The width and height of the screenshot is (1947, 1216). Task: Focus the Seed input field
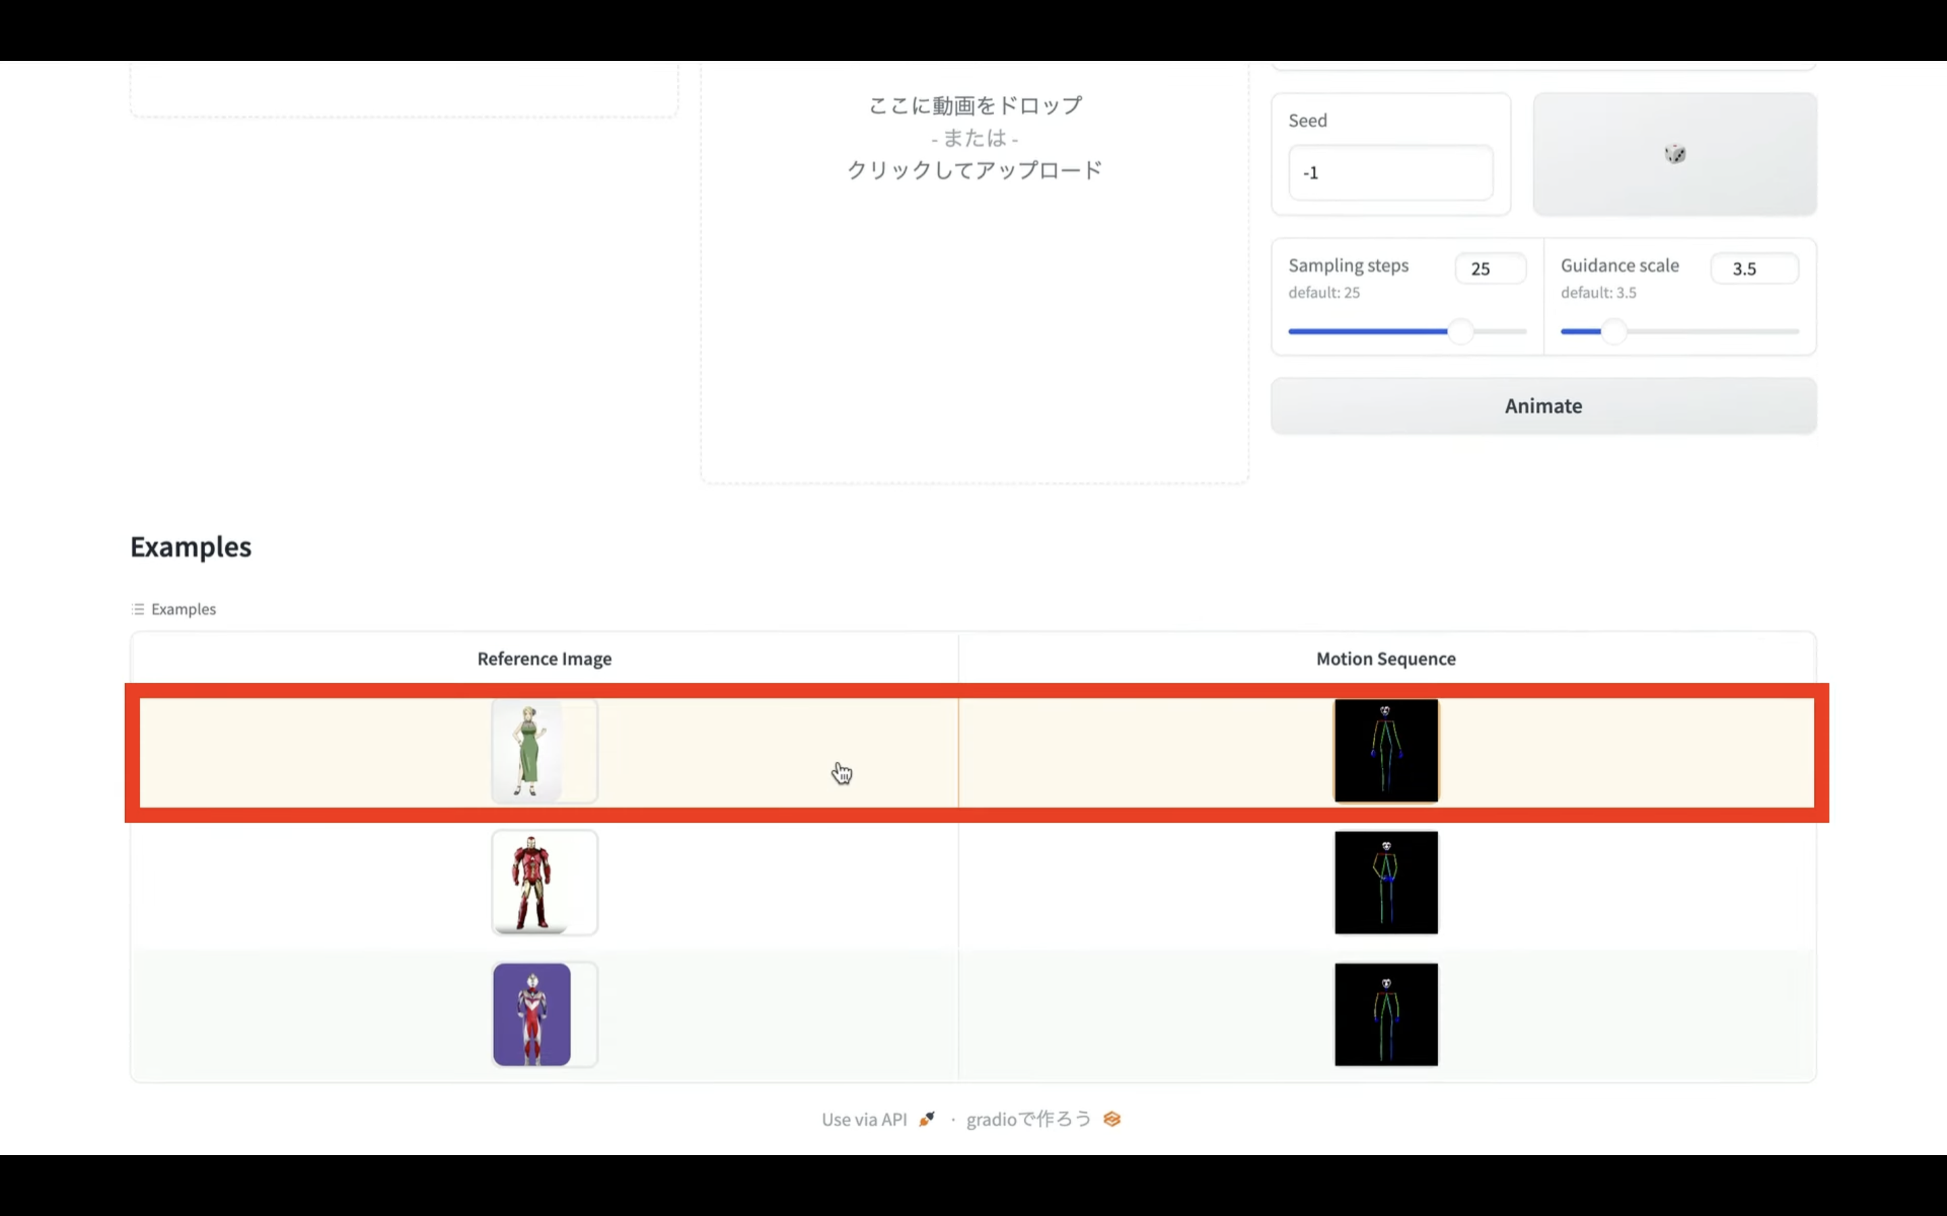click(1390, 173)
